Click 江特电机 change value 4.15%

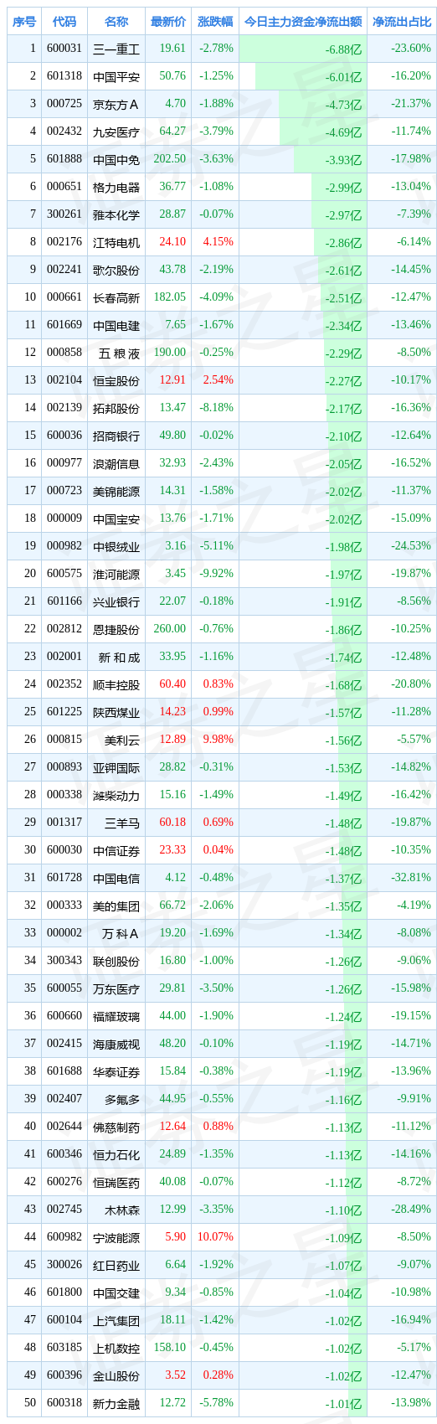tap(218, 242)
